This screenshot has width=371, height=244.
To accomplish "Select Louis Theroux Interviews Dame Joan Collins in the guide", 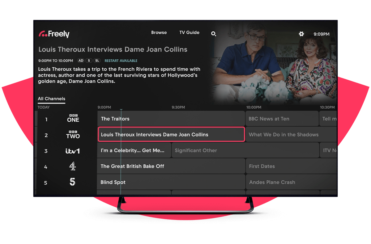I will pos(171,135).
